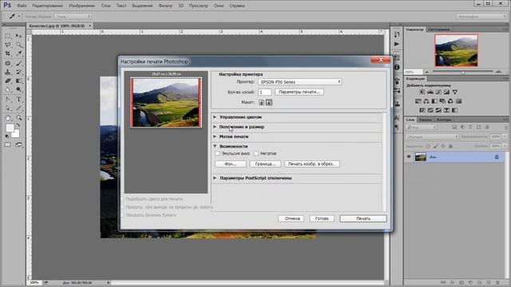Pick the Zoom tool in toolbox
511x287 pixels.
click(19, 118)
